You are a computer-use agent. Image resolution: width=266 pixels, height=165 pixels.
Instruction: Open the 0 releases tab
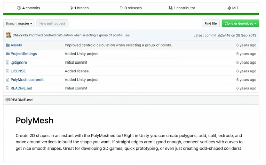click(131, 8)
